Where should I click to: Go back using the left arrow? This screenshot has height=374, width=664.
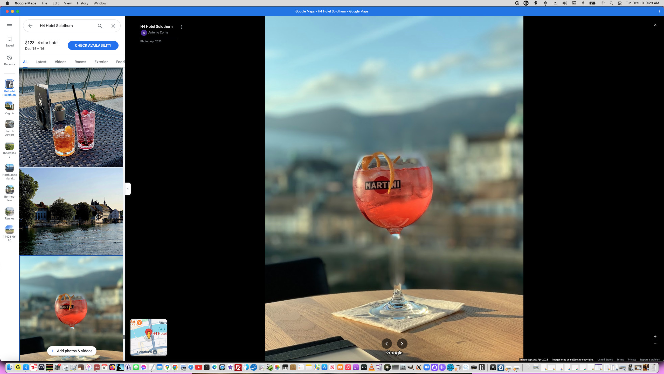coord(30,26)
